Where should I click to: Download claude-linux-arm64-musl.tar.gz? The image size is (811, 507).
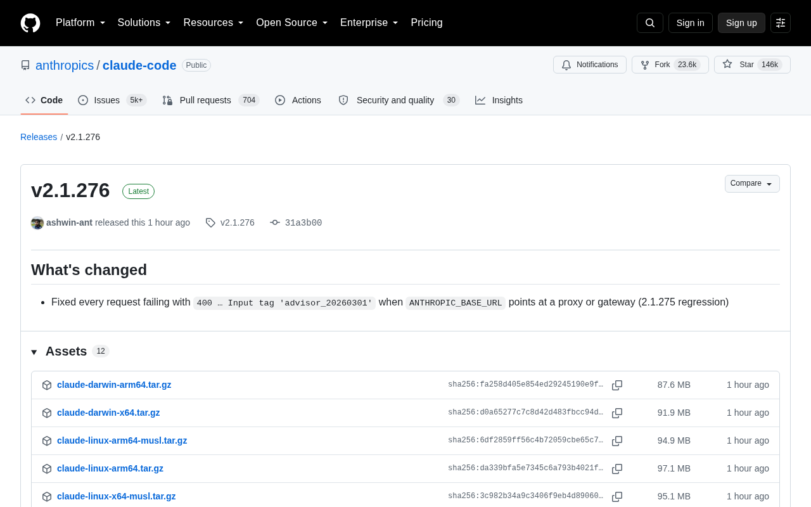pyautogui.click(x=122, y=440)
